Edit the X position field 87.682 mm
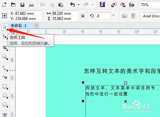This screenshot has height=117, width=160. 28,14
